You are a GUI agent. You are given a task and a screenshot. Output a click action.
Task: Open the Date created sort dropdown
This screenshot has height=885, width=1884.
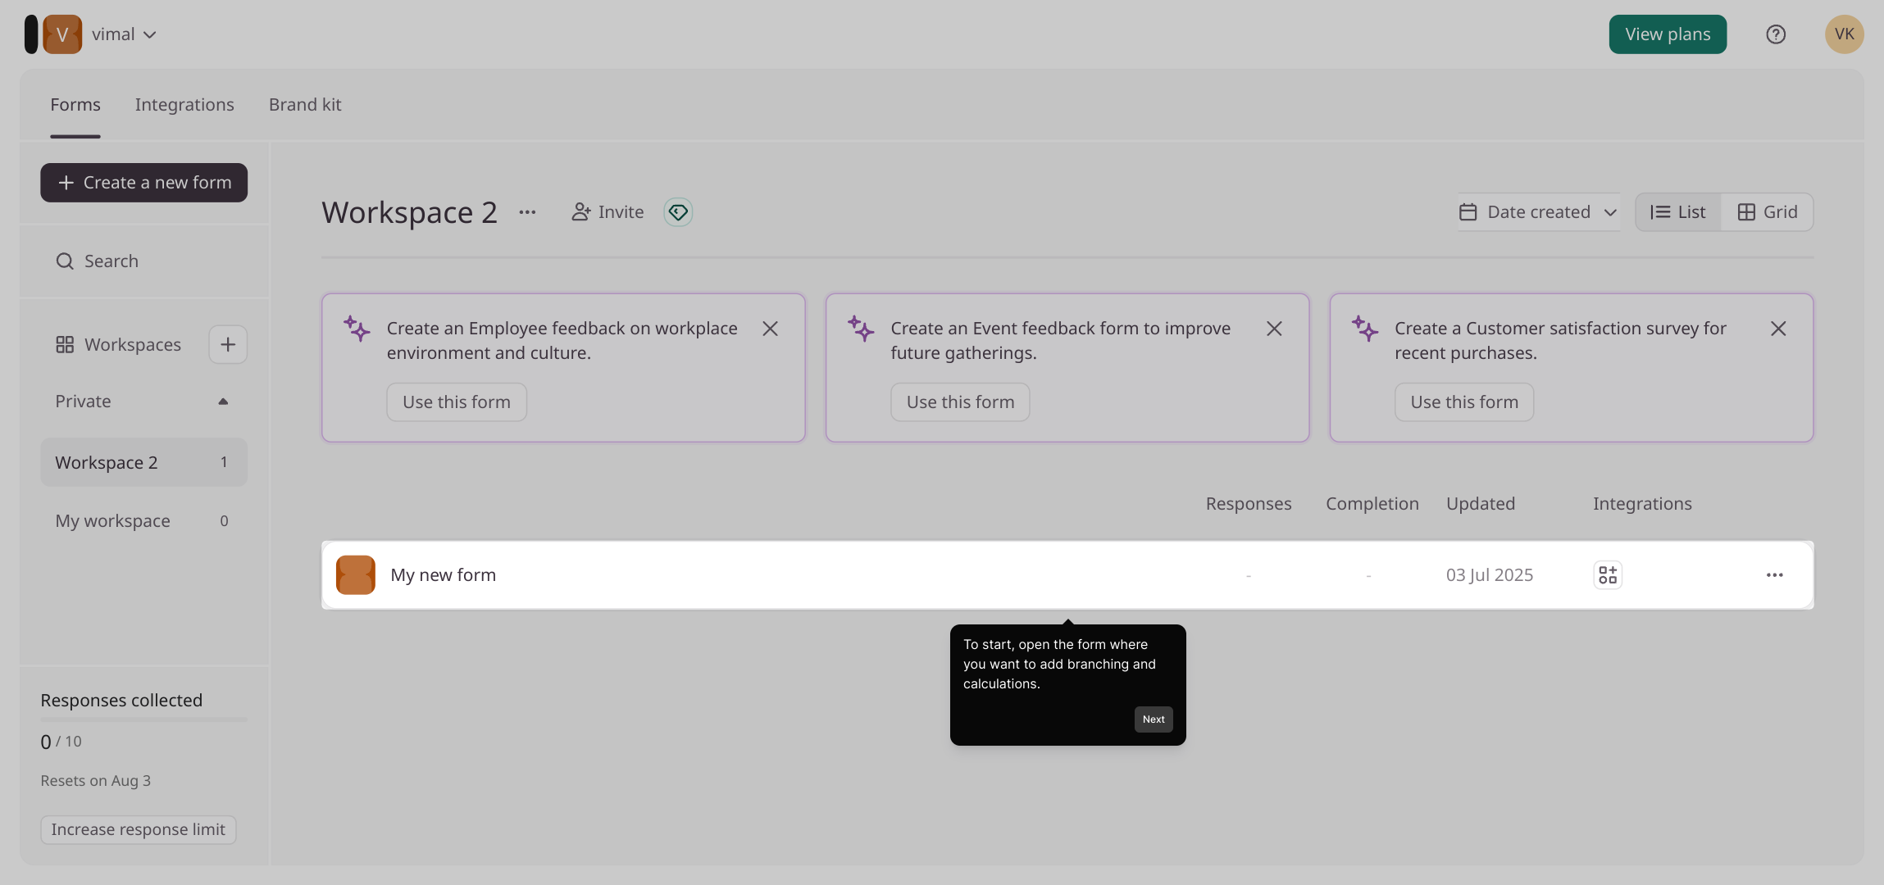click(1539, 212)
